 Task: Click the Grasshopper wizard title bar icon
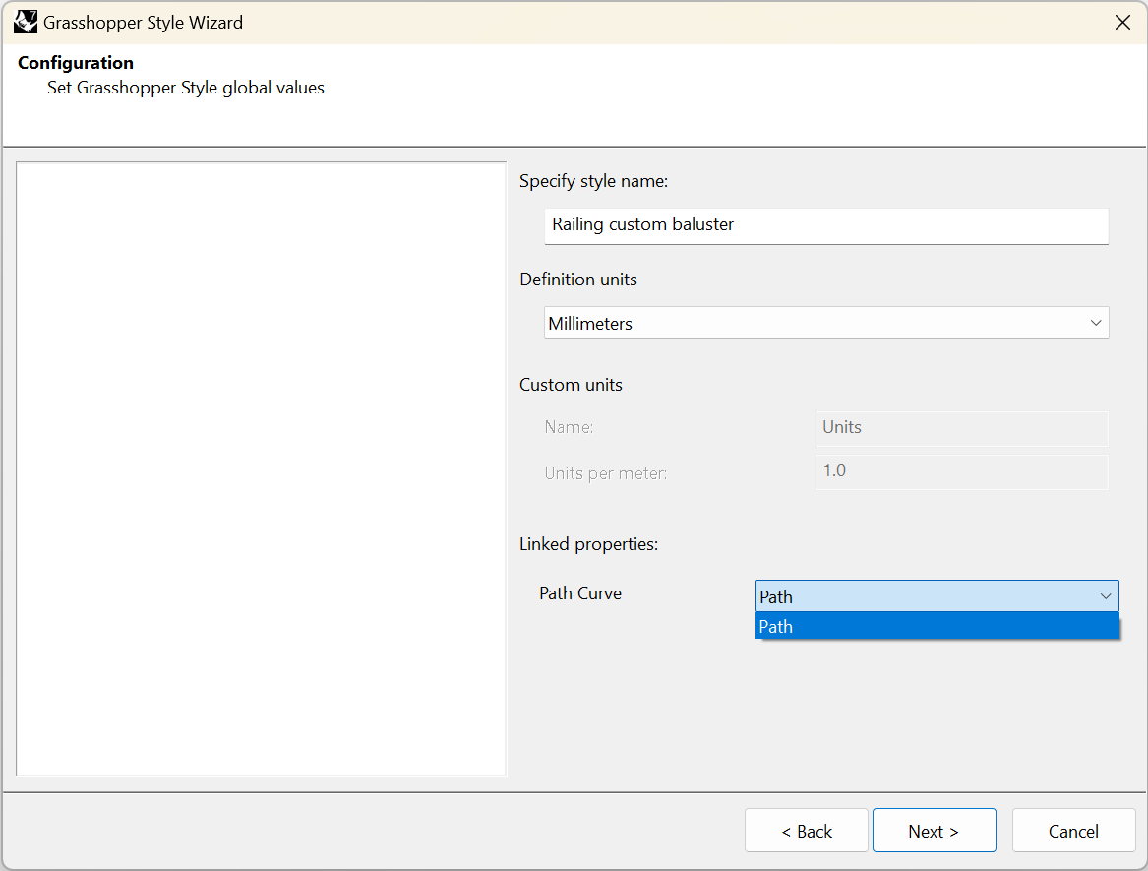[x=26, y=22]
